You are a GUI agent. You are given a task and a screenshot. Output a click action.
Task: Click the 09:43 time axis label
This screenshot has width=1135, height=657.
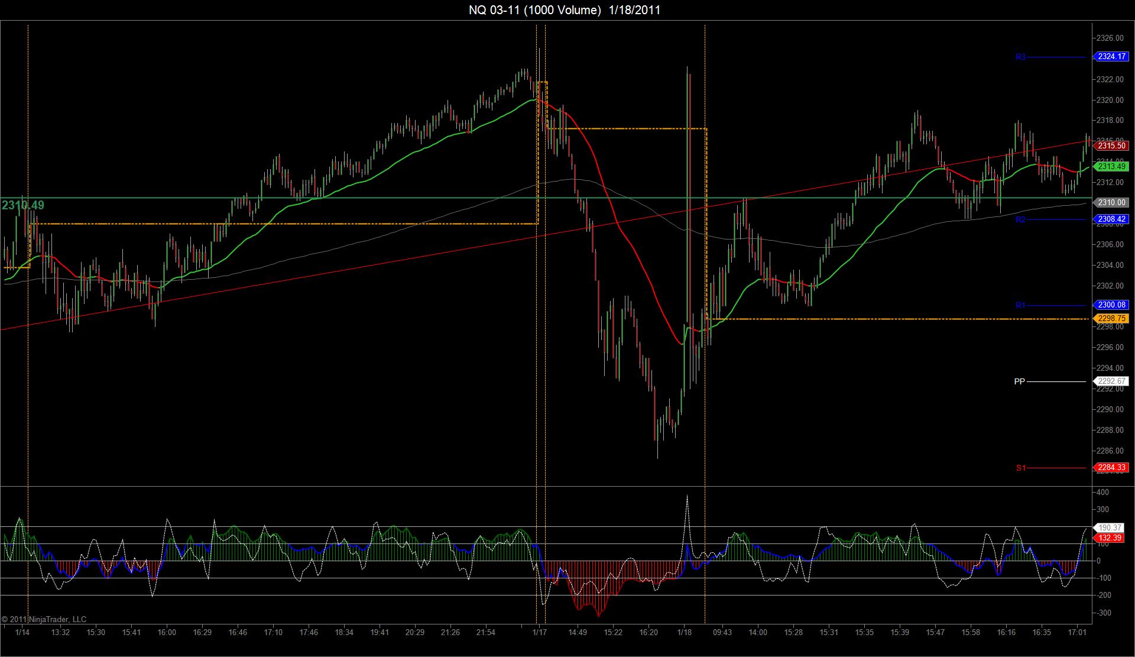tap(722, 632)
